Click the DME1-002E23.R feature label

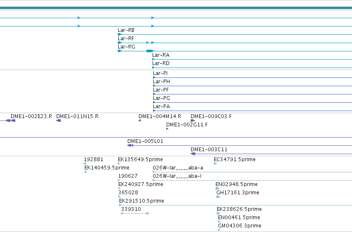31,116
